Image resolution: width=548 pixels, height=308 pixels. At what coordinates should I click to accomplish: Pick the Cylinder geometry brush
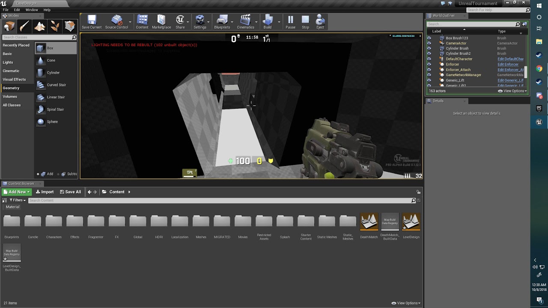(x=56, y=73)
